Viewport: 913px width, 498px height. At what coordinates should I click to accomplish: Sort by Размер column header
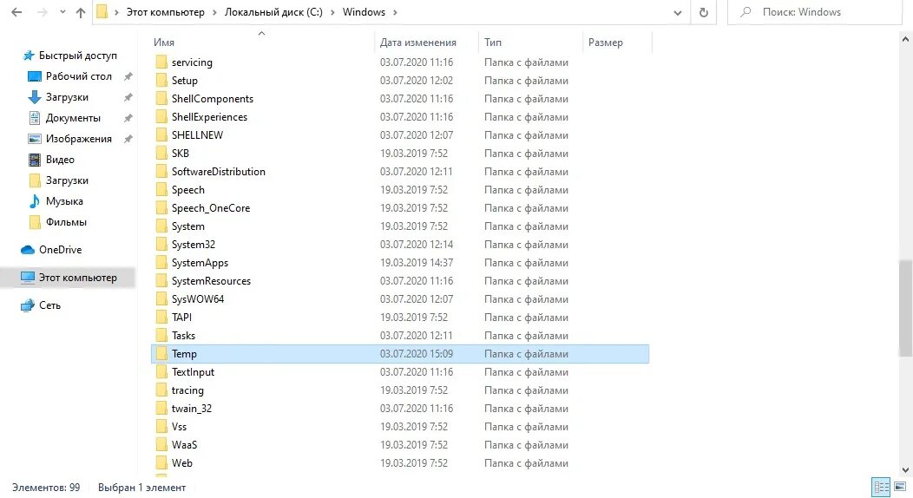point(606,43)
